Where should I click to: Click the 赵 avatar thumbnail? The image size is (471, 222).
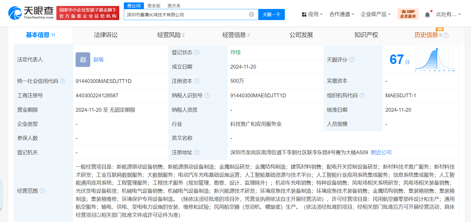pos(83,60)
